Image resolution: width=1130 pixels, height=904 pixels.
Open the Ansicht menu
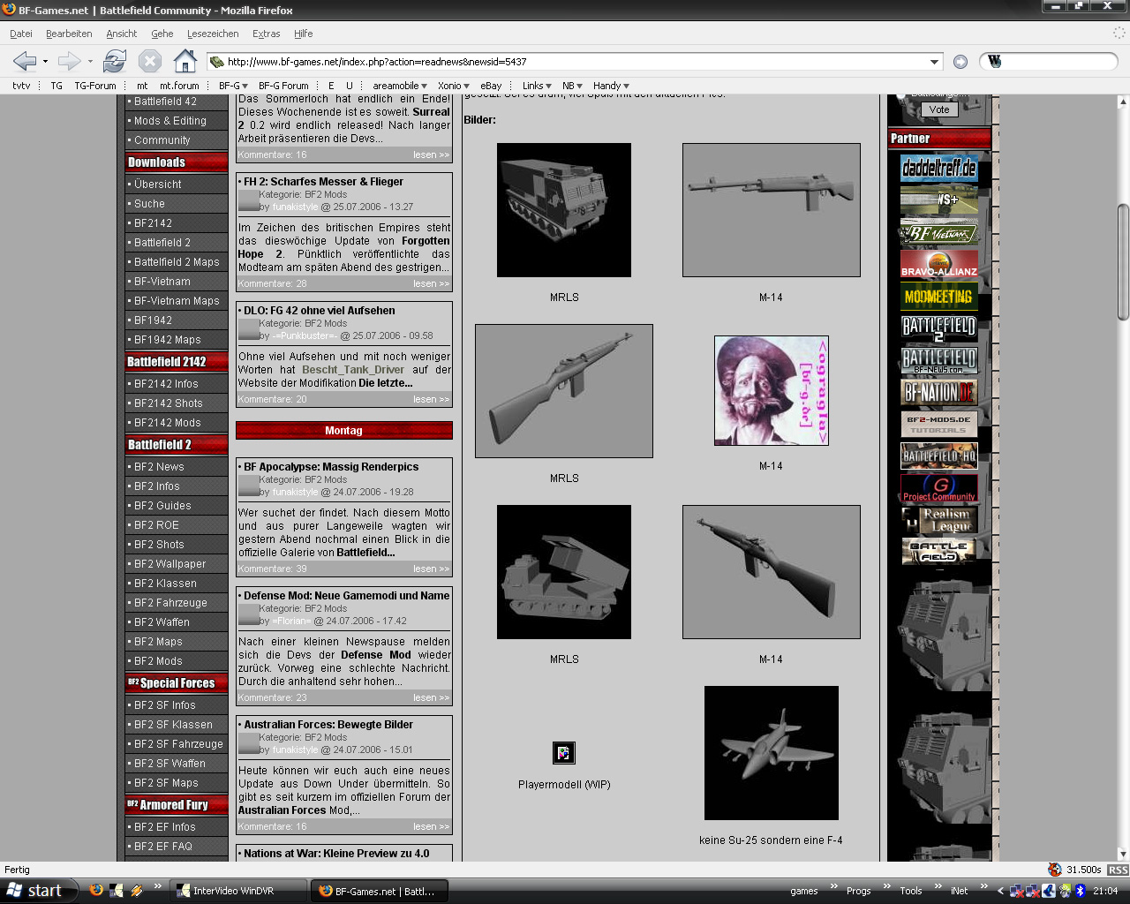pos(122,34)
